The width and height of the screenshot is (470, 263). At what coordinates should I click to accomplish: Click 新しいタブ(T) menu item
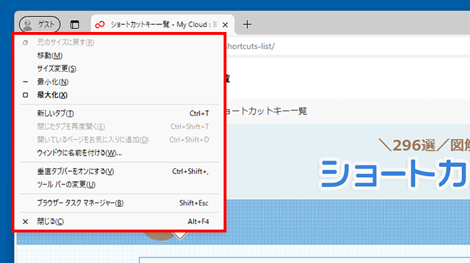tap(119, 114)
